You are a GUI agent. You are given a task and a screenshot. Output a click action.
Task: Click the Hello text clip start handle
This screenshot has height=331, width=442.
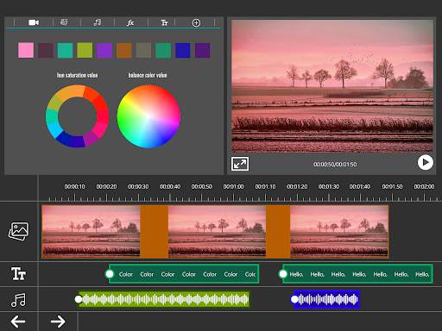tap(283, 274)
